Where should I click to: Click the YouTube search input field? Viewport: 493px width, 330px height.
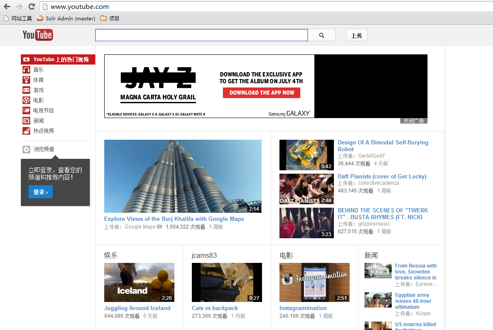pyautogui.click(x=202, y=35)
